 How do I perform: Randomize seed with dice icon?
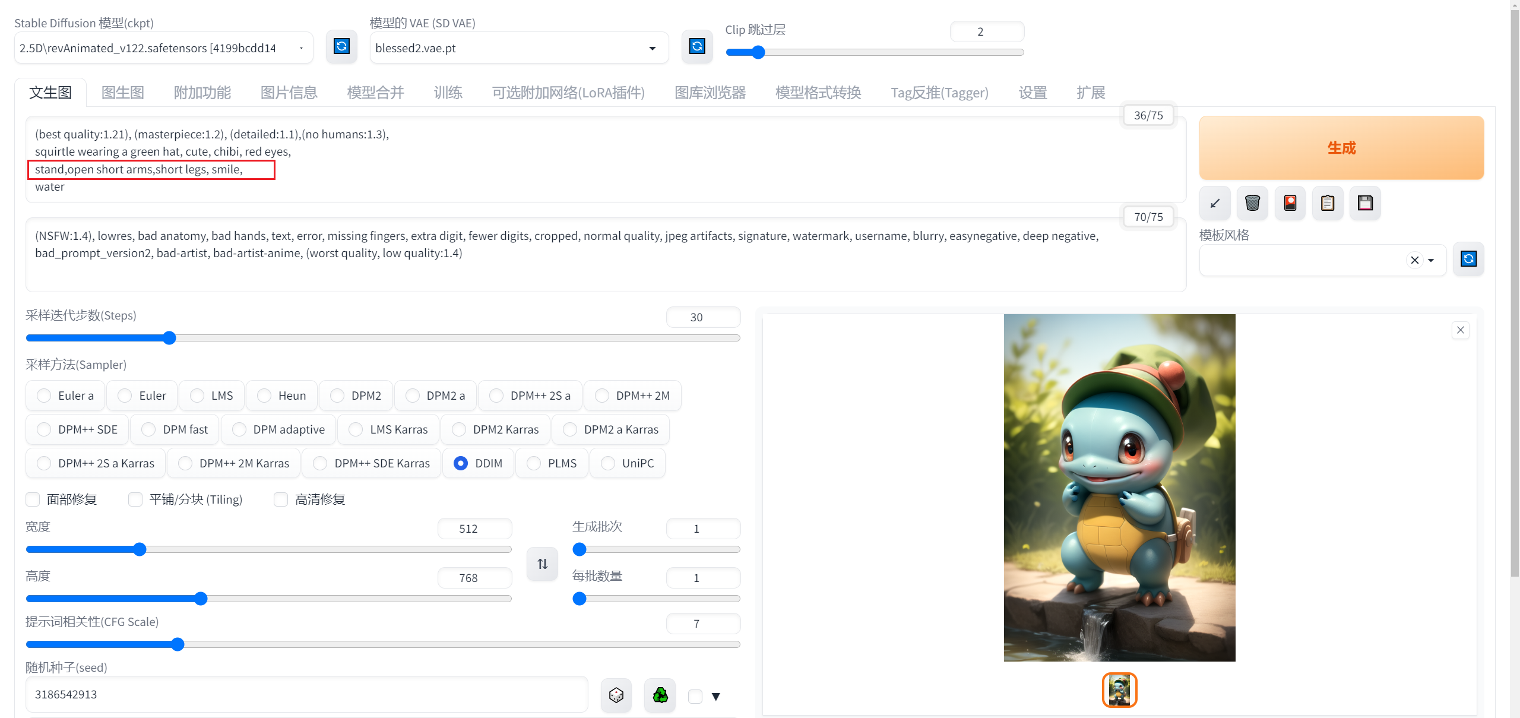tap(616, 695)
